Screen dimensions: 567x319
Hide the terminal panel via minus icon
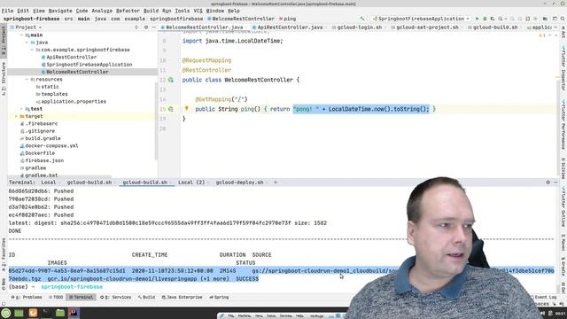click(x=555, y=183)
